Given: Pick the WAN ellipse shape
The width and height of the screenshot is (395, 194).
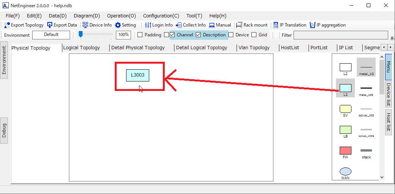Looking at the screenshot, I should tap(345, 171).
